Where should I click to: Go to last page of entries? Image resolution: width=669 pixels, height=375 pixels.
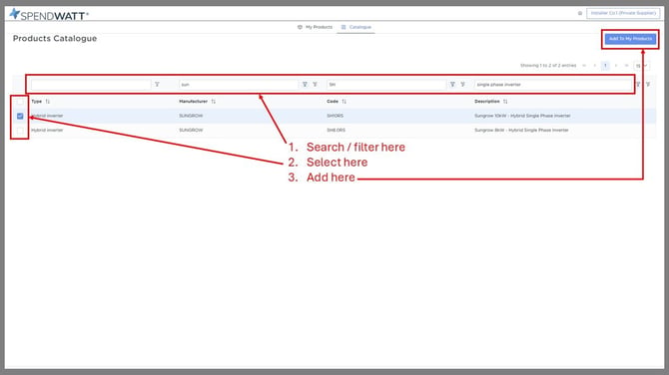(626, 66)
